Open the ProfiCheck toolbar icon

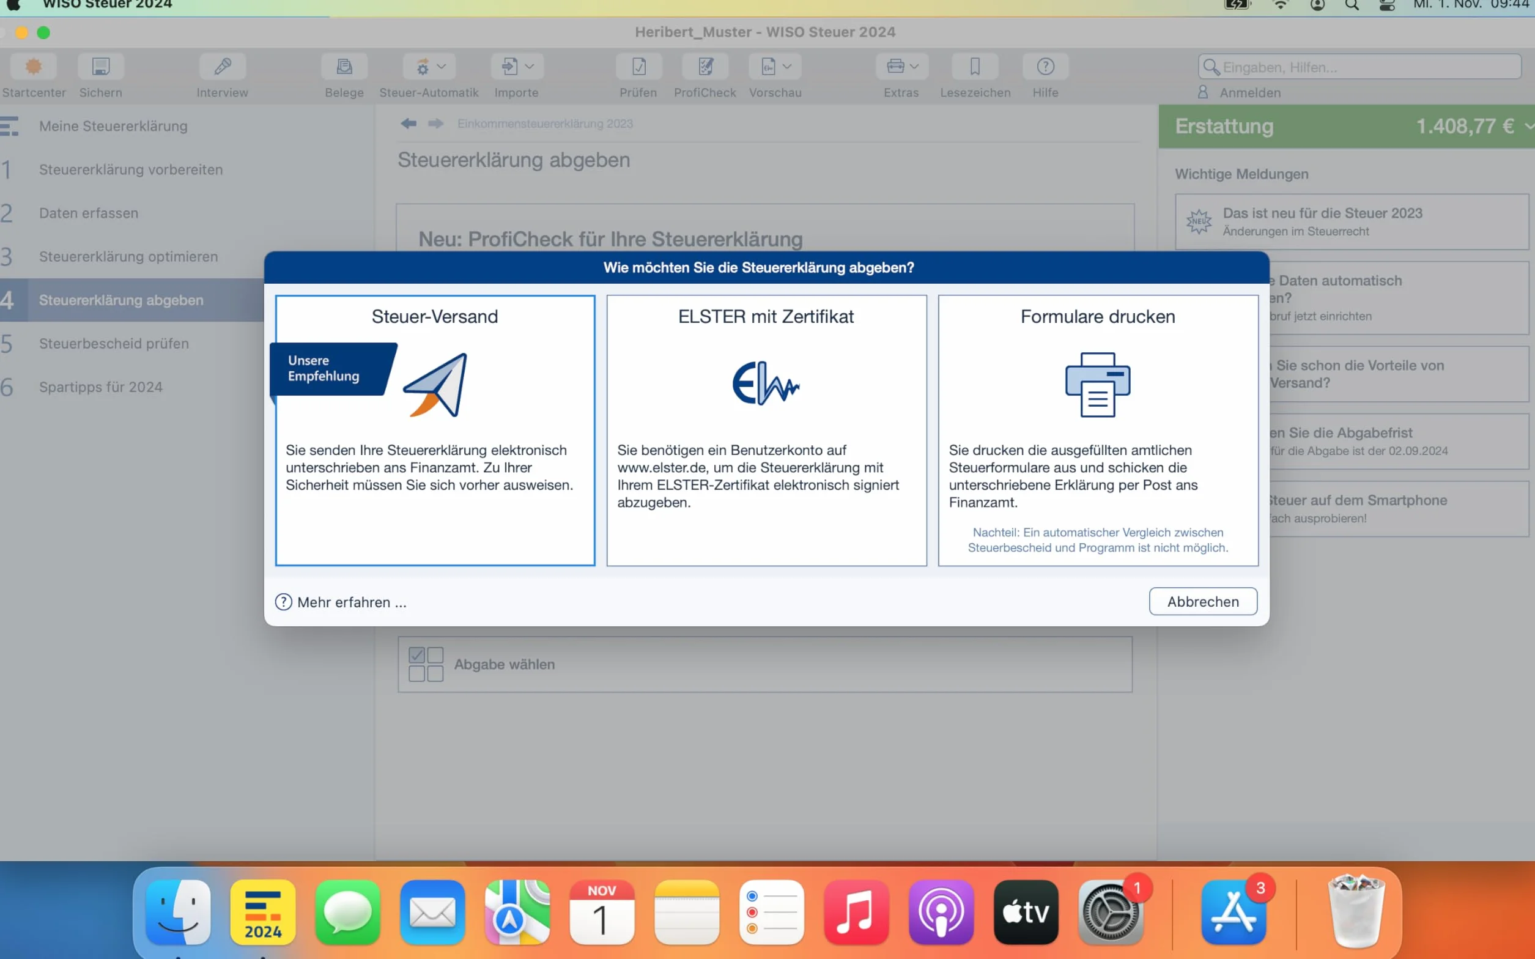705,67
